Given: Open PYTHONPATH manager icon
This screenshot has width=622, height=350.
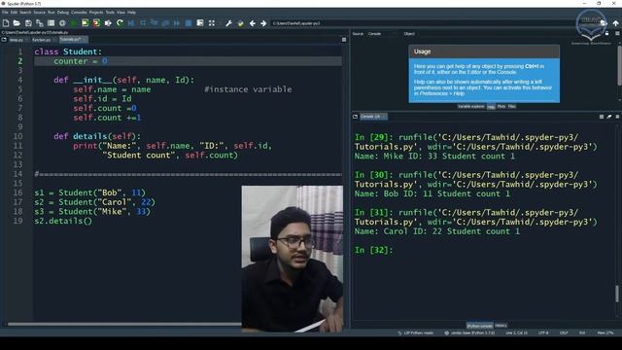Looking at the screenshot, I should [x=240, y=23].
